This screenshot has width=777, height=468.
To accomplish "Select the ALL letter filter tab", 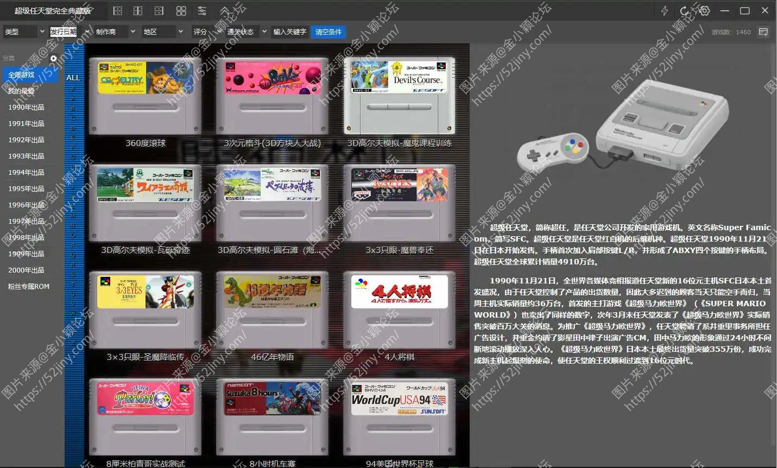I will tap(73, 77).
